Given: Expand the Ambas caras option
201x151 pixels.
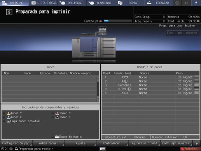Looking at the screenshot, I should [x=48, y=143].
